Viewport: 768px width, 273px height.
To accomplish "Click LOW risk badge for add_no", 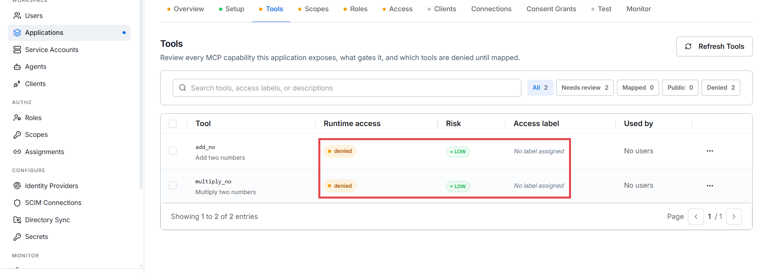I will click(x=458, y=152).
